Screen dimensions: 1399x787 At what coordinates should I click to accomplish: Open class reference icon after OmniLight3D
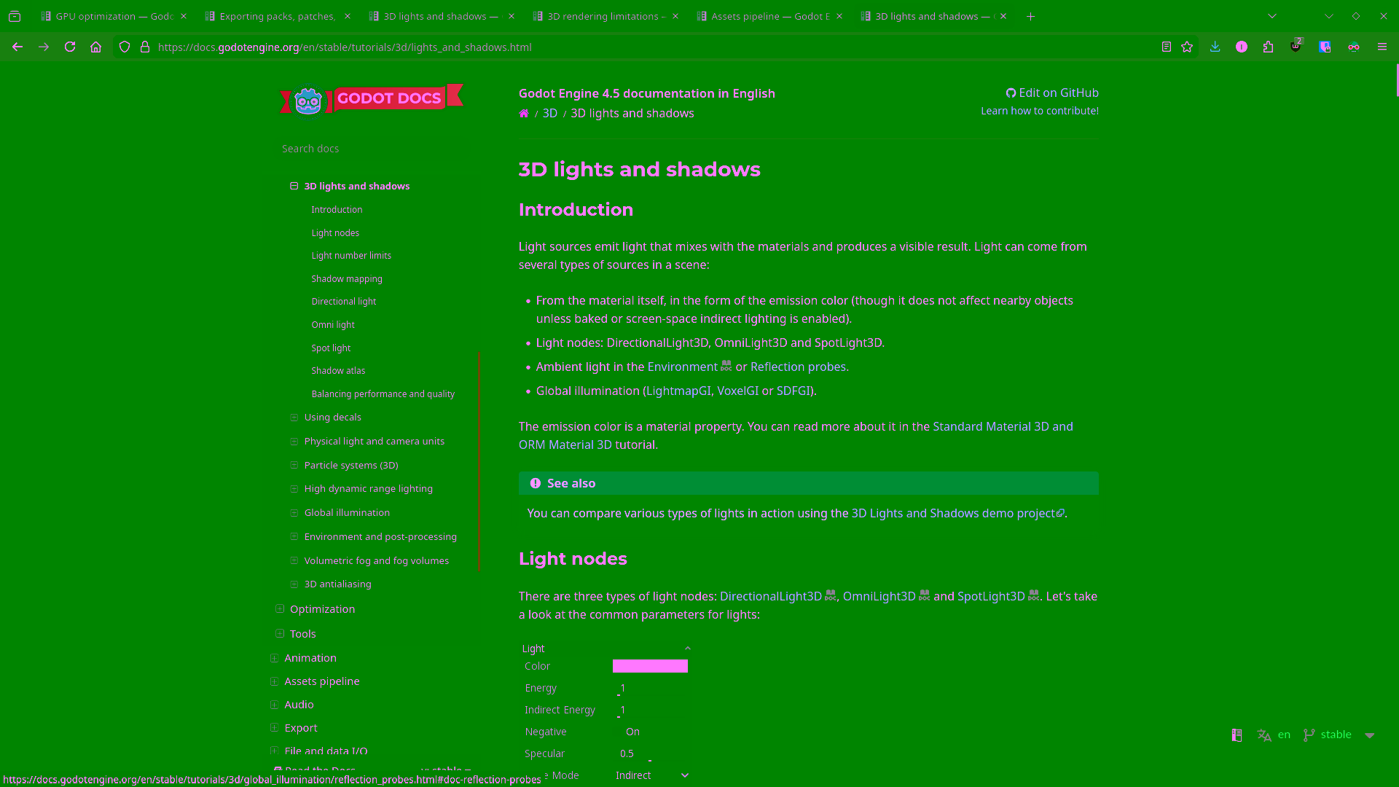coord(924,596)
